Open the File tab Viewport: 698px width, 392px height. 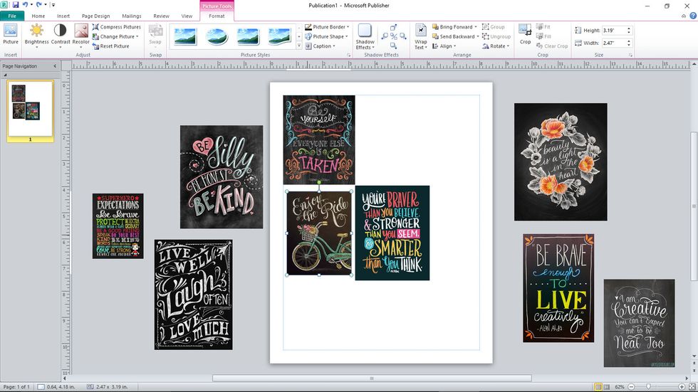pos(12,16)
